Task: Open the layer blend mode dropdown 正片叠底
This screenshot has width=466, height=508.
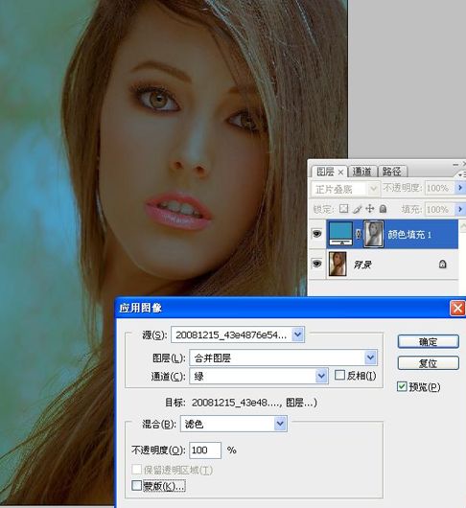Action: (345, 189)
